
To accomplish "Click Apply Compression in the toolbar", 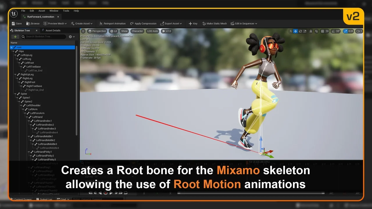I will pos(143,24).
